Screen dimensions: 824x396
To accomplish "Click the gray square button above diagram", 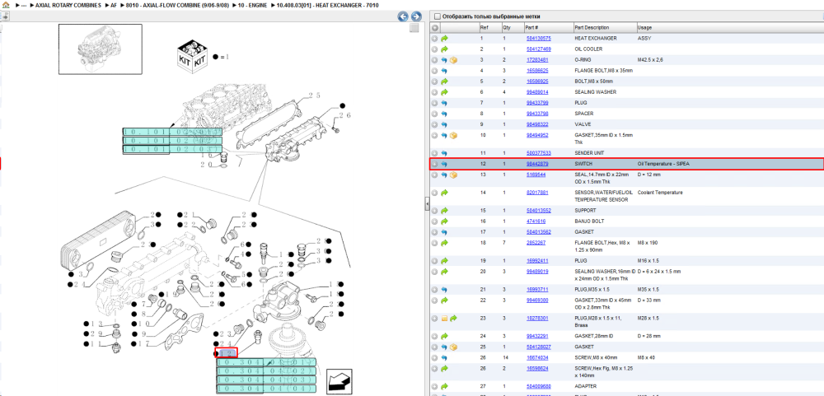I will [414, 28].
